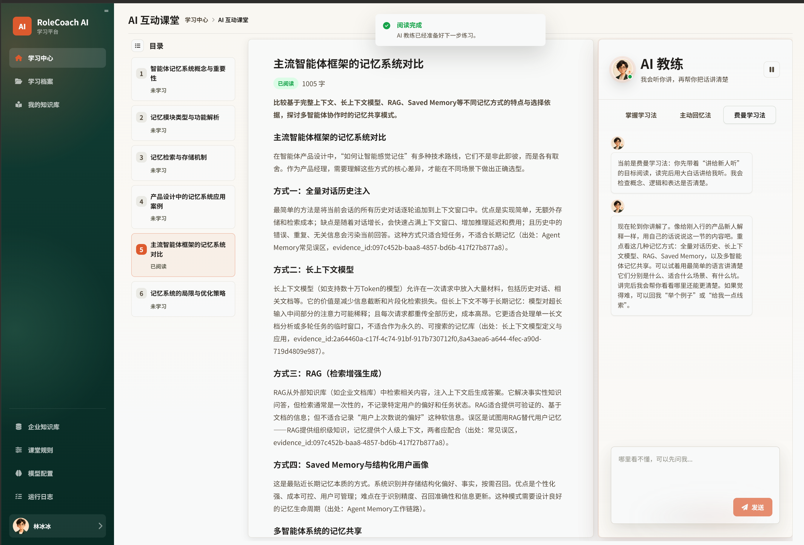Click the sliders icon beside 课堂规则

tap(19, 450)
